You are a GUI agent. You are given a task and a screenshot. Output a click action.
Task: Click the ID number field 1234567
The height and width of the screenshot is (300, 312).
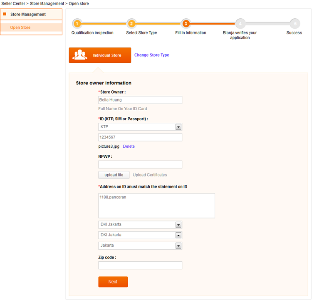pos(140,137)
